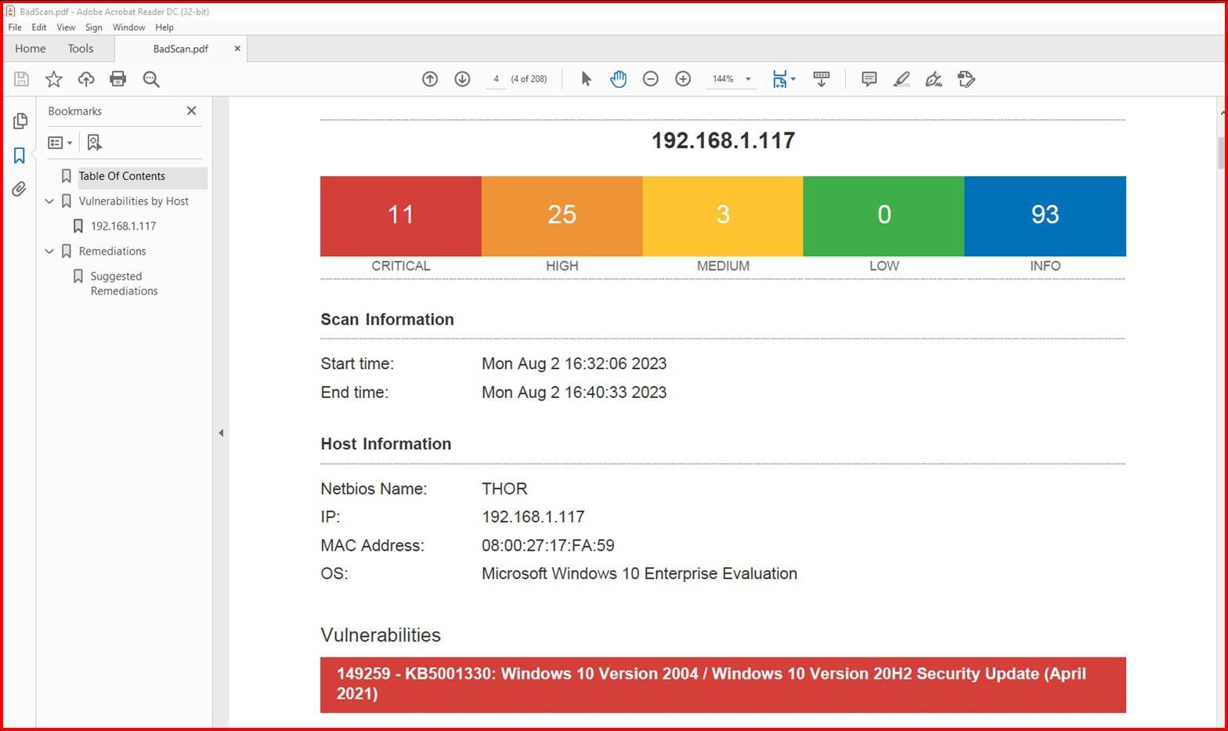Click the orange High count box

tap(562, 216)
